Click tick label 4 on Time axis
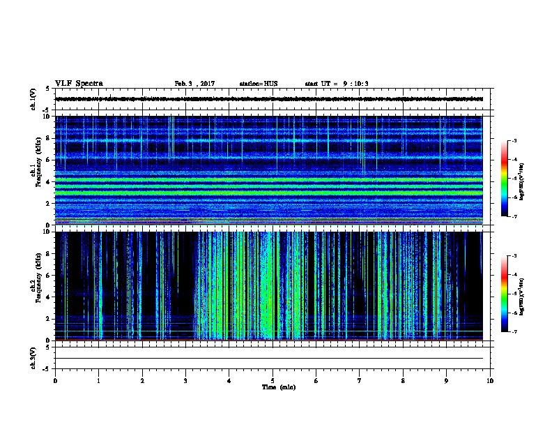The image size is (552, 427). click(229, 381)
